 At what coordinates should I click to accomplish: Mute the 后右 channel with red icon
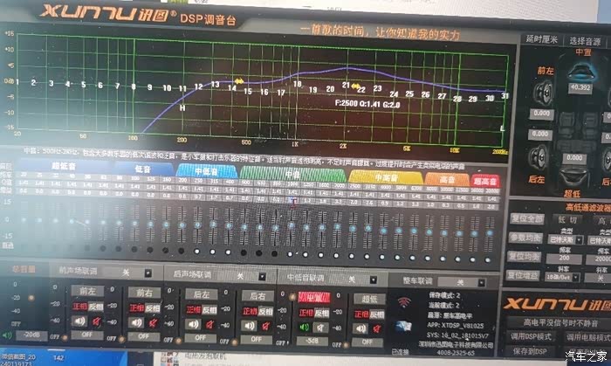pyautogui.click(x=266, y=326)
